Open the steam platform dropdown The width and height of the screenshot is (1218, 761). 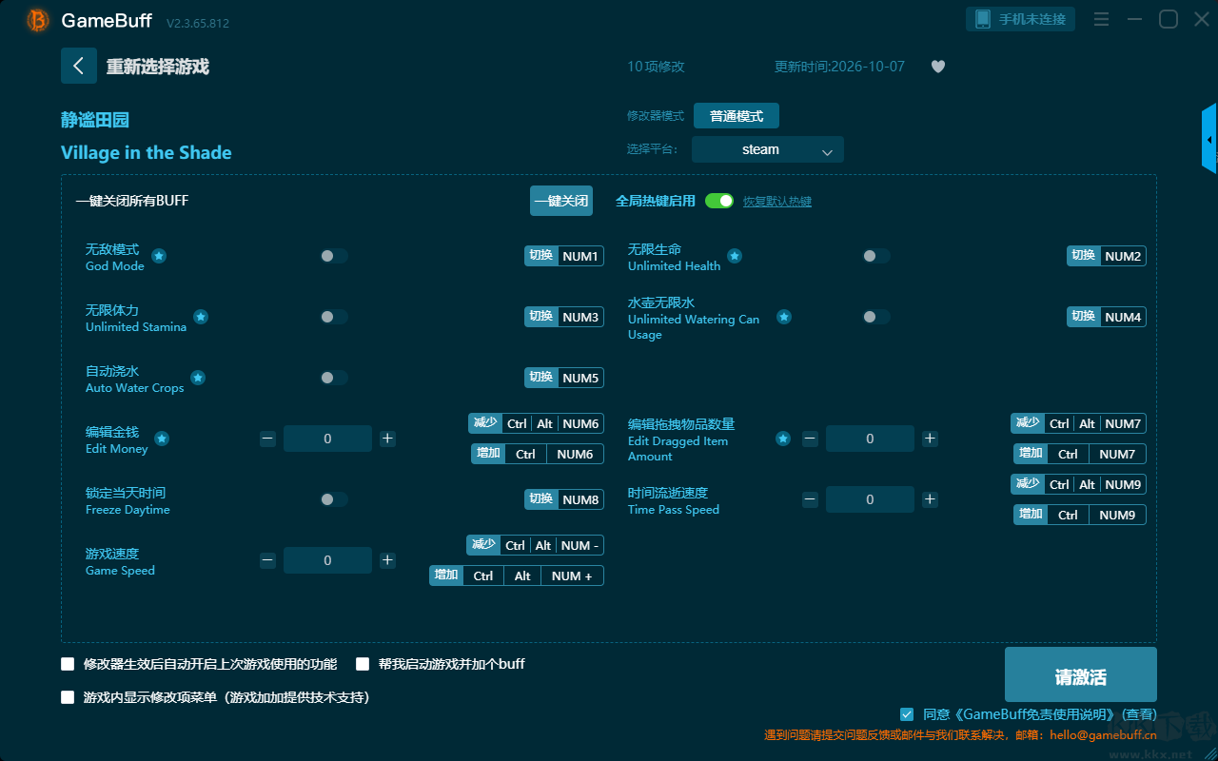point(768,149)
